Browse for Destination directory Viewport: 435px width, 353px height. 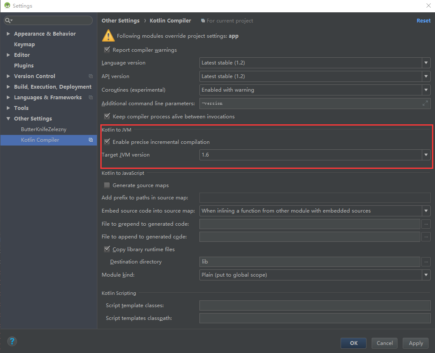pyautogui.click(x=426, y=262)
